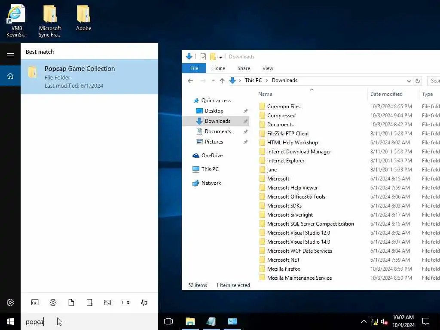Open Popcap Game Collection best match result
Screen dimensions: 440x330
pyautogui.click(x=89, y=76)
